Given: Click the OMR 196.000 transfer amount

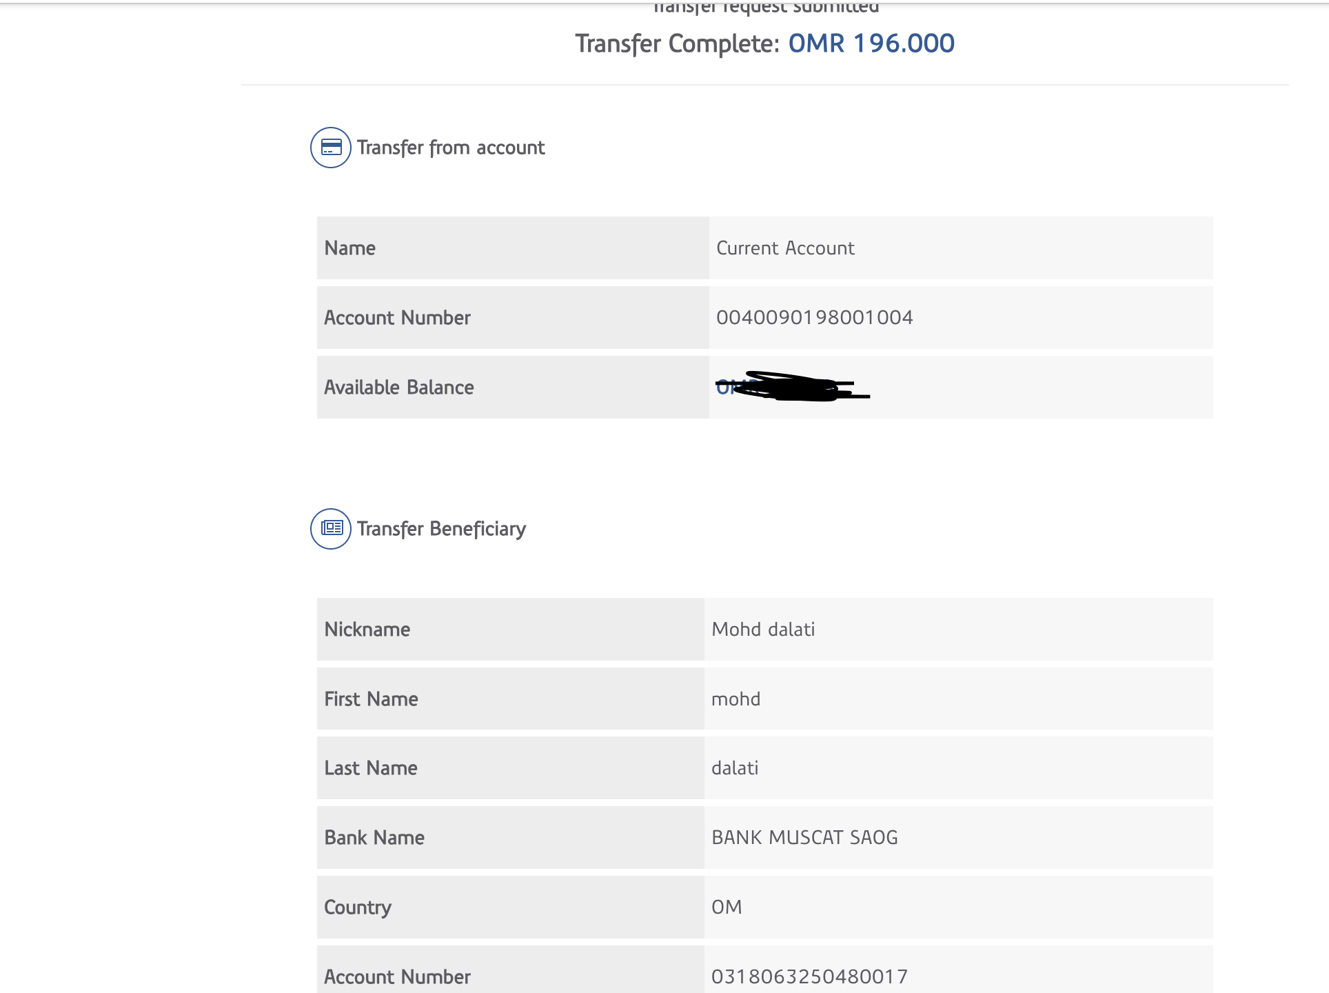Looking at the screenshot, I should (871, 43).
